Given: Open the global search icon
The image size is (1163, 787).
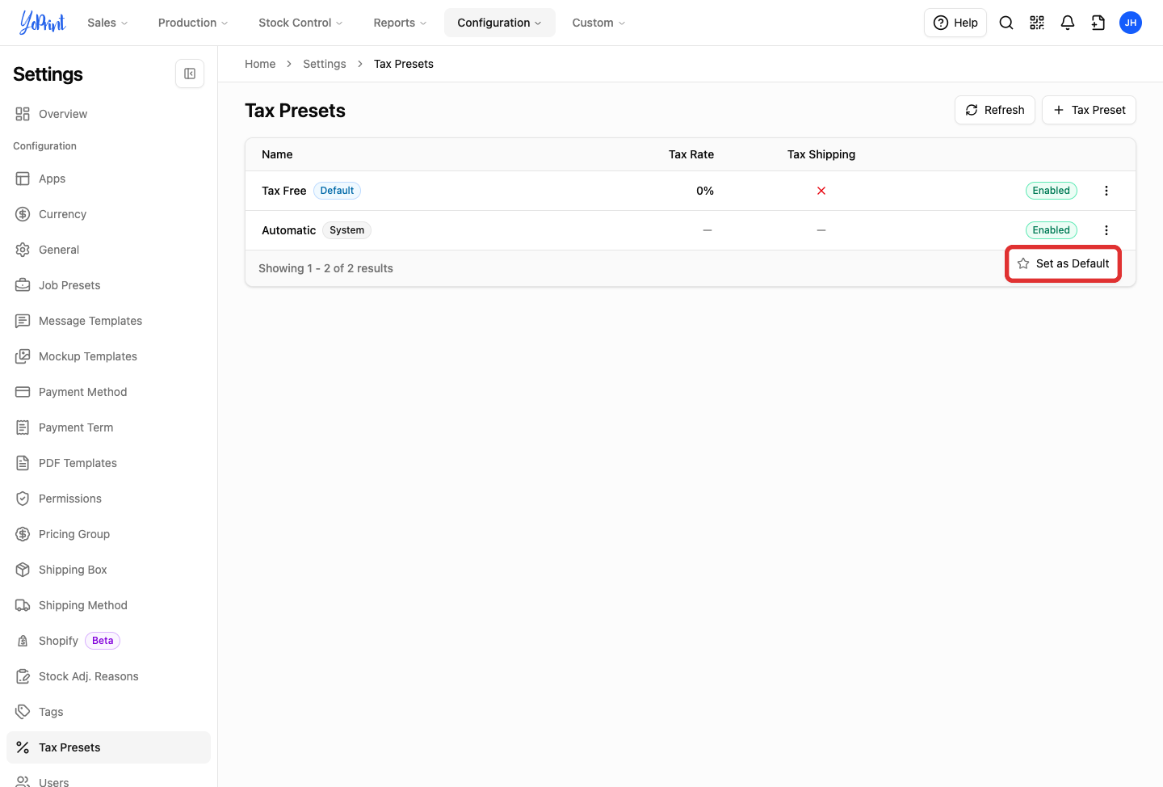Looking at the screenshot, I should click(x=1006, y=23).
